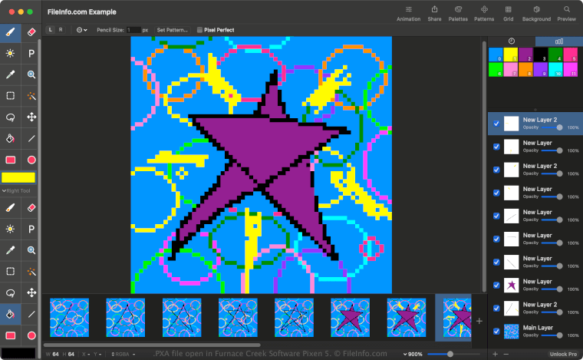
Task: Switch to the history clock tab
Action: [511, 41]
